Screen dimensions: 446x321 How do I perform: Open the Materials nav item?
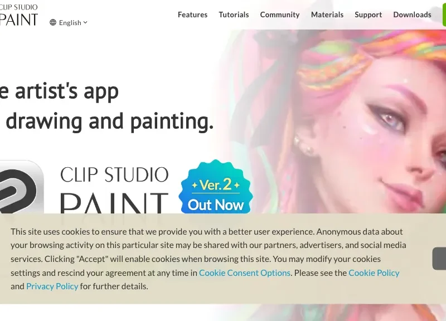click(327, 14)
